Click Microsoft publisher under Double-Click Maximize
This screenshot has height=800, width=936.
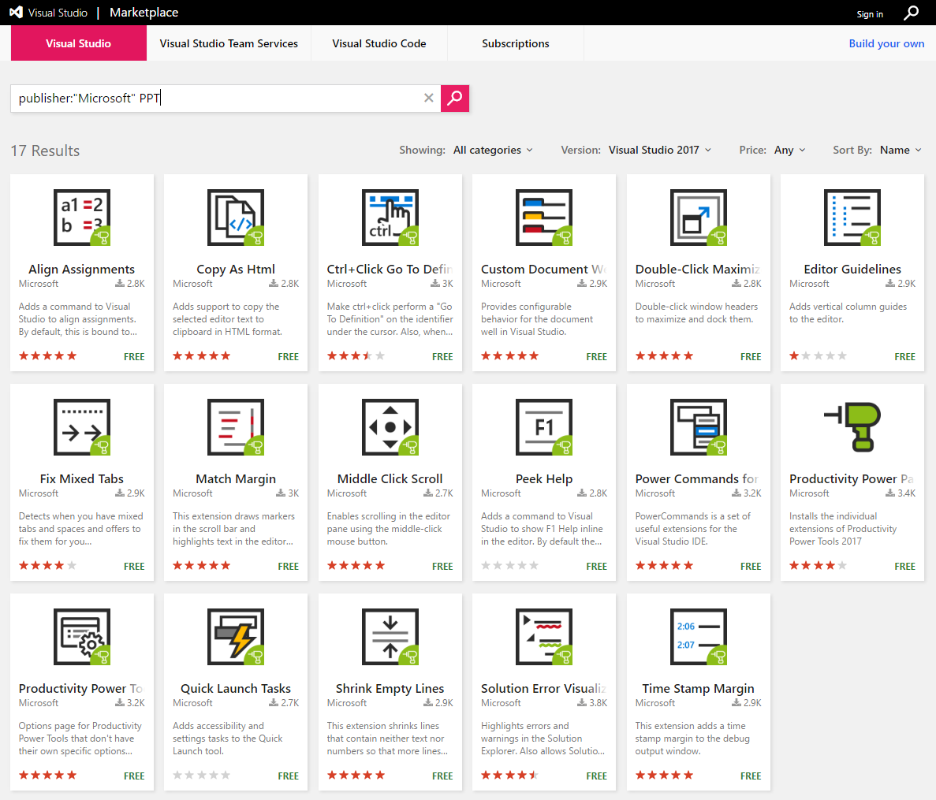654,284
